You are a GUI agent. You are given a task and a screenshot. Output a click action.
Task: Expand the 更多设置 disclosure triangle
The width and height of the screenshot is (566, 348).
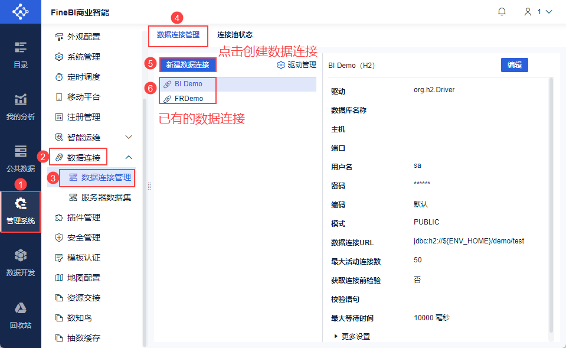coord(336,336)
